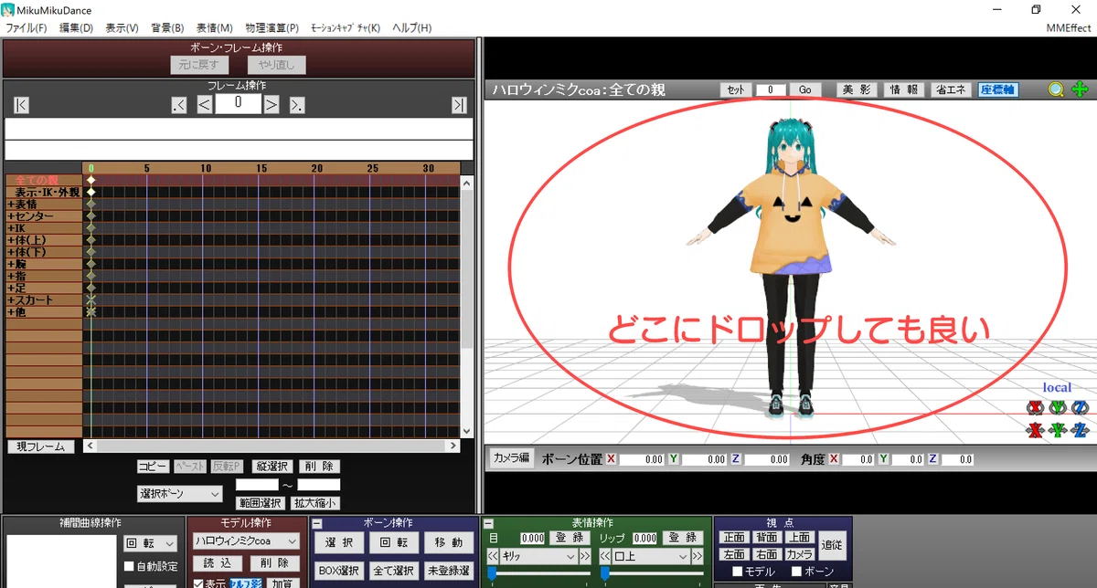The width and height of the screenshot is (1097, 588).
Task: Click the viewport frame set number field
Action: click(x=771, y=89)
